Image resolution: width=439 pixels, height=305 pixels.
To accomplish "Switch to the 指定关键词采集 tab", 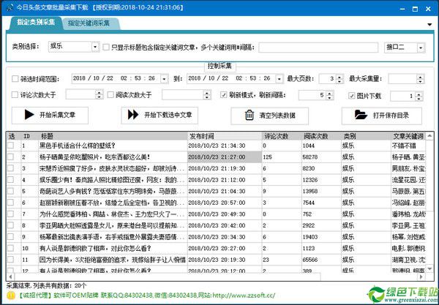I will [89, 23].
